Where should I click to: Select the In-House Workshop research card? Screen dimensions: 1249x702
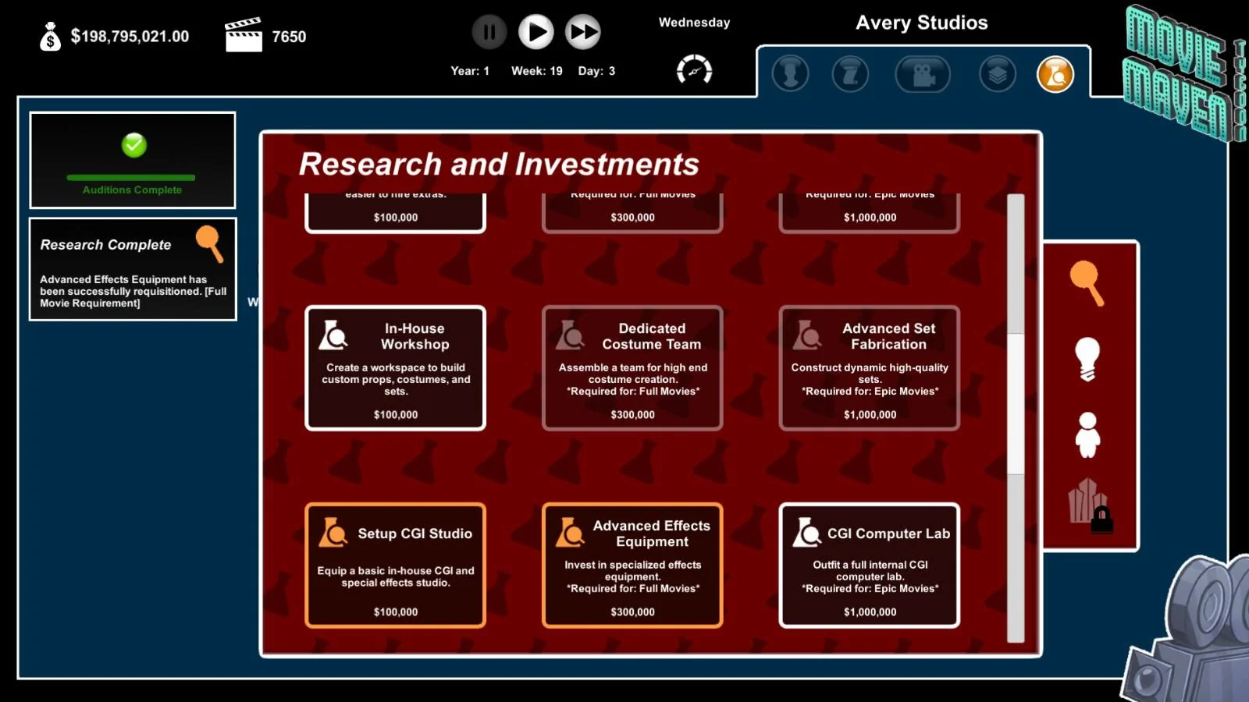(x=396, y=368)
